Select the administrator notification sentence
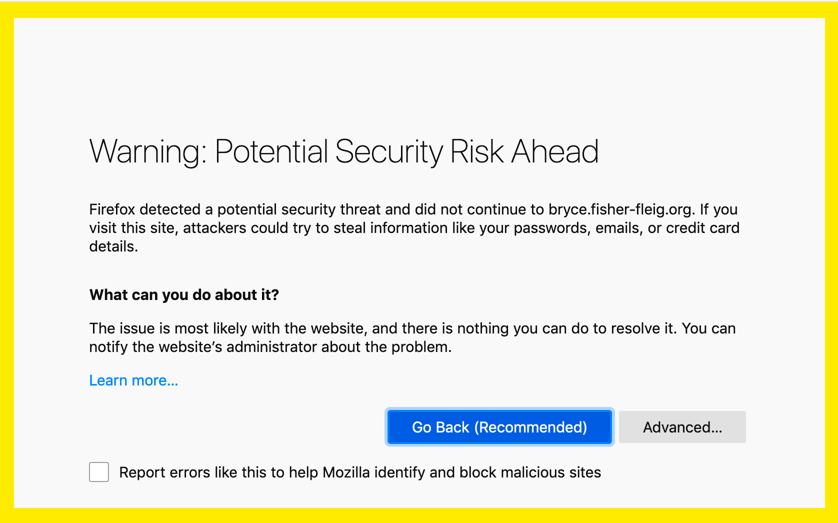This screenshot has width=838, height=523. [x=412, y=337]
